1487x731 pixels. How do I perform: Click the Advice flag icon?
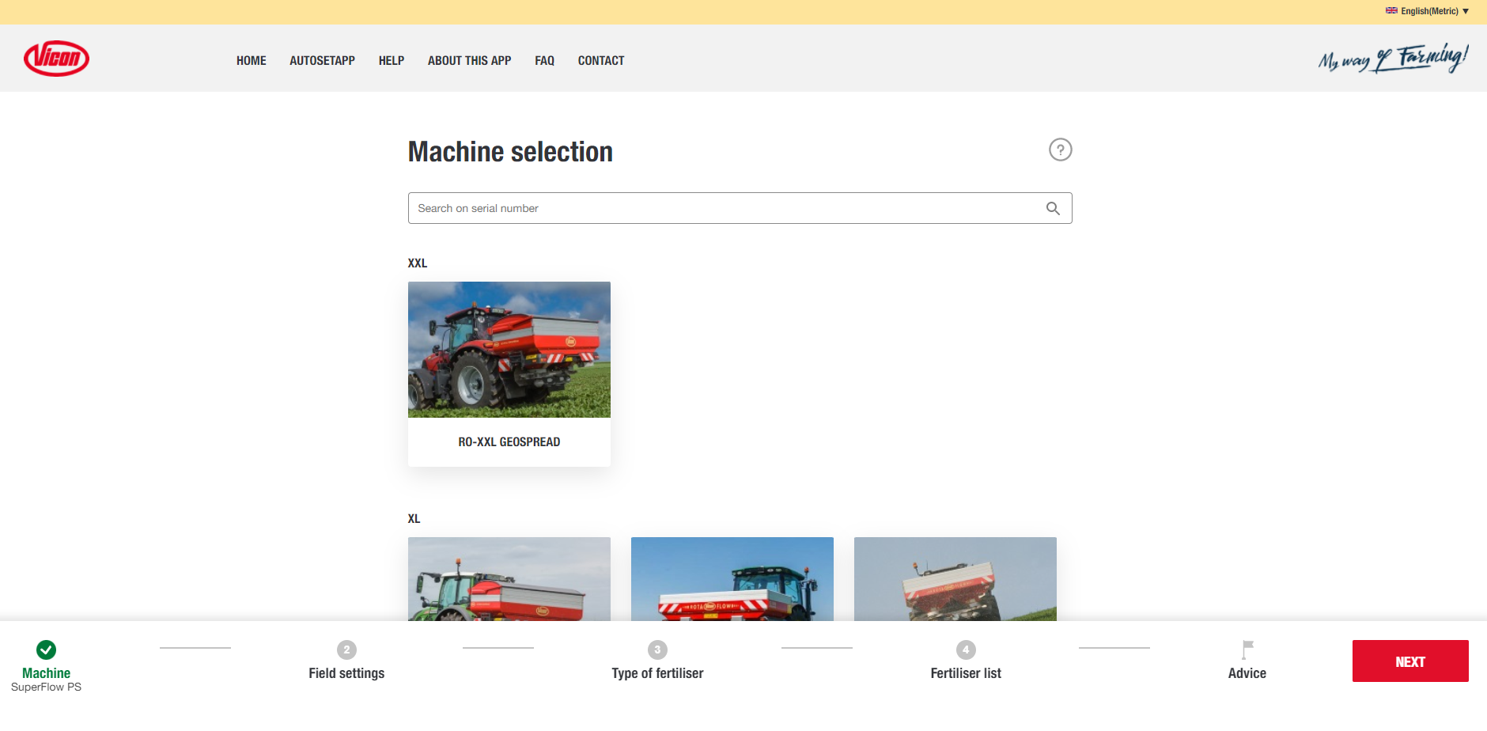[x=1247, y=650]
